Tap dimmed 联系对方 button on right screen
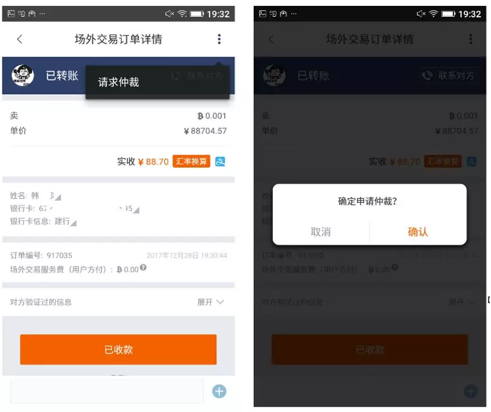Image resolution: width=491 pixels, height=412 pixels. pyautogui.click(x=449, y=75)
